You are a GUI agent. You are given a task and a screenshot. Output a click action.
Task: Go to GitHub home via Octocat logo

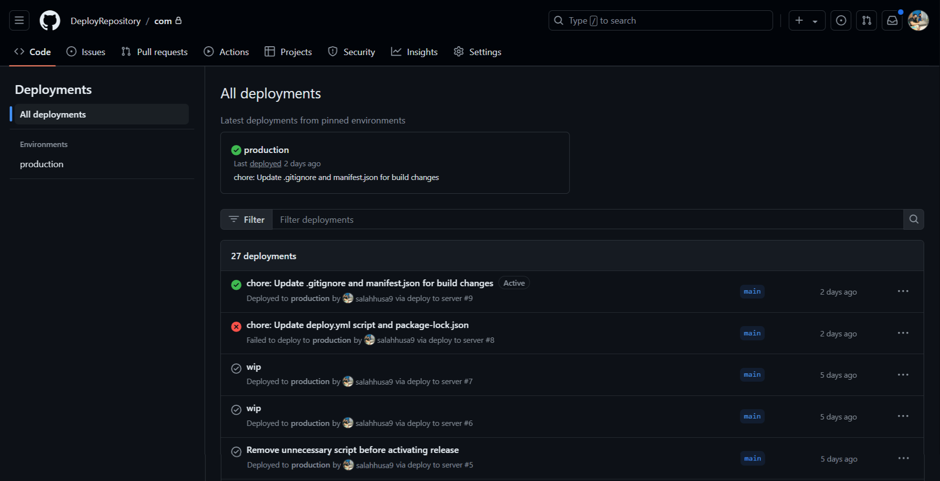coord(50,21)
